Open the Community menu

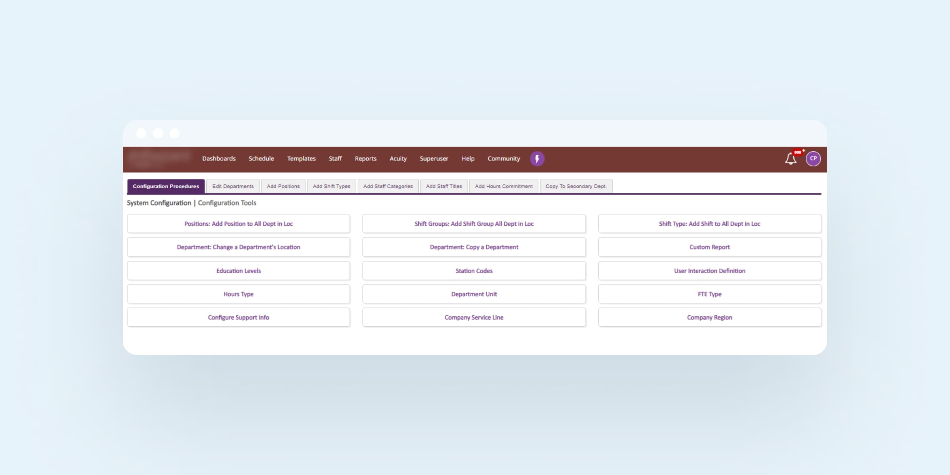click(x=504, y=159)
